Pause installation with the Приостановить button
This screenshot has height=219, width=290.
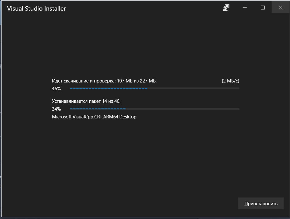[x=261, y=203]
